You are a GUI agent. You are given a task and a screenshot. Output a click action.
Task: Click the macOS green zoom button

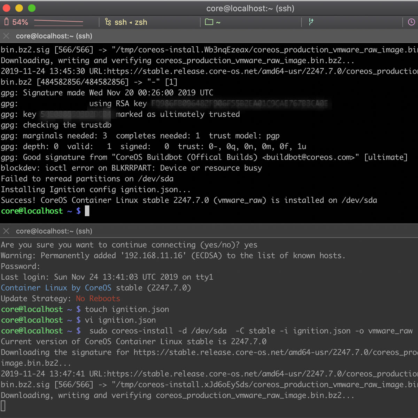pos(32,8)
